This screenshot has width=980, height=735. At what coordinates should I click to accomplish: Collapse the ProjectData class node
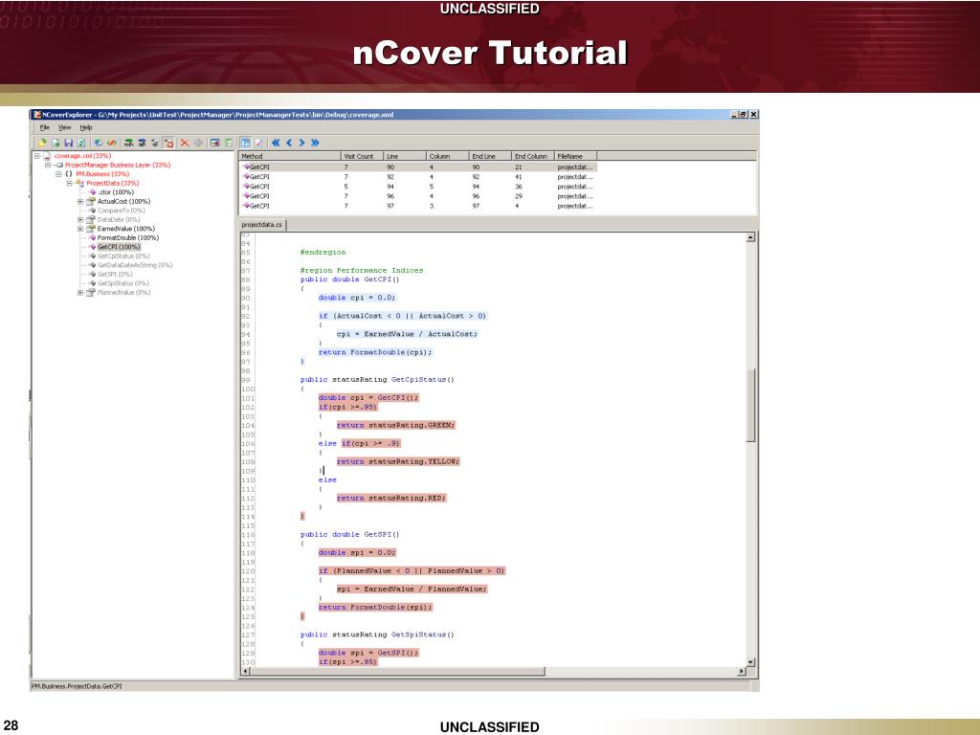coord(69,183)
